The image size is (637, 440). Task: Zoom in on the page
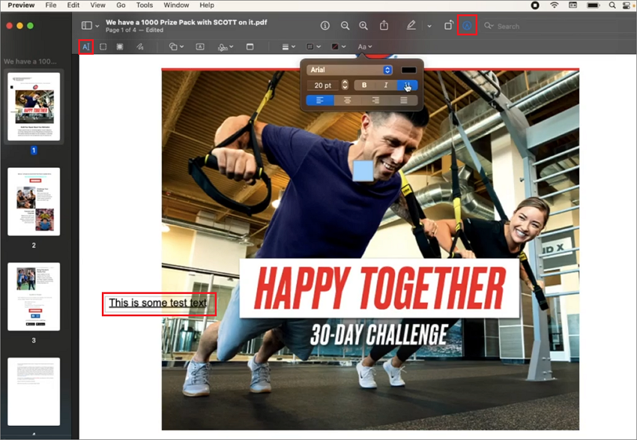click(x=363, y=25)
